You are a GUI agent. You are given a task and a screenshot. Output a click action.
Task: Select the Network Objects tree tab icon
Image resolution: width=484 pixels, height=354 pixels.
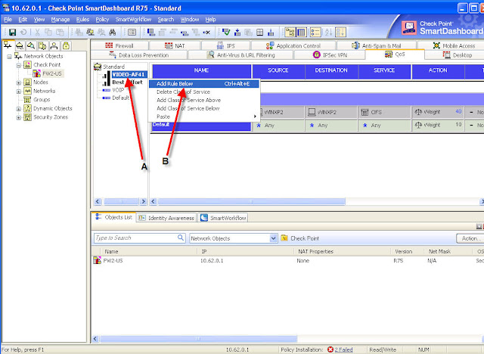pyautogui.click(x=8, y=45)
